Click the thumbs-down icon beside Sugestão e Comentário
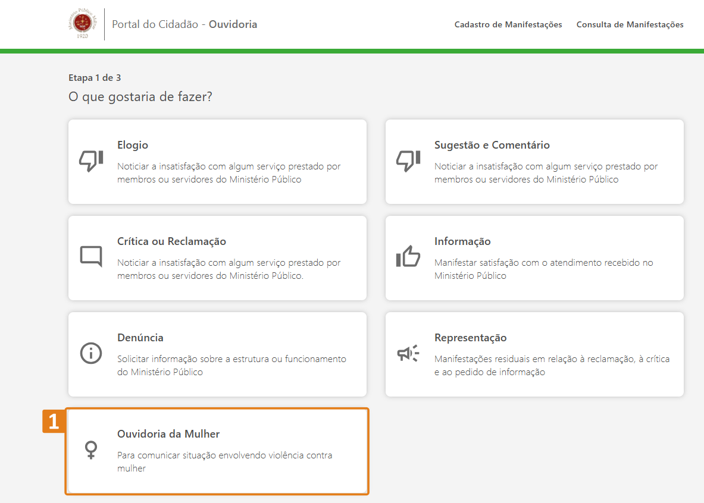Viewport: 704px width, 503px height. (x=408, y=161)
